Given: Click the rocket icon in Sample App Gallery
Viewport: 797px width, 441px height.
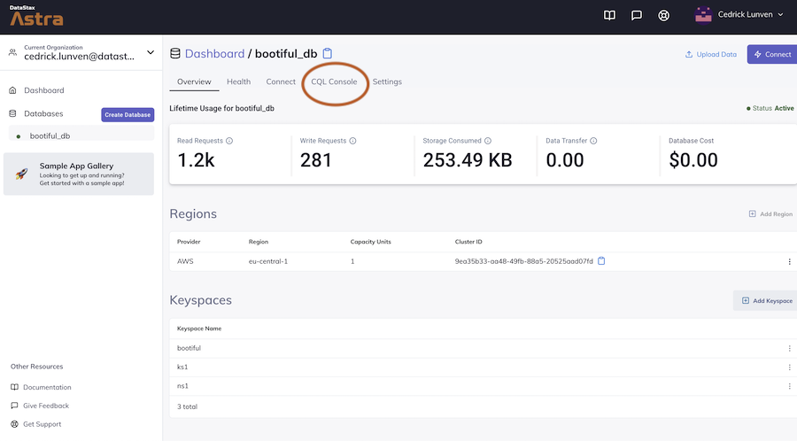Looking at the screenshot, I should 21,174.
